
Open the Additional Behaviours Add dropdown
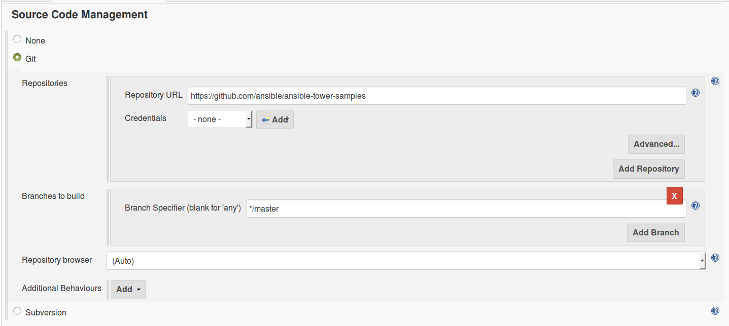click(128, 290)
